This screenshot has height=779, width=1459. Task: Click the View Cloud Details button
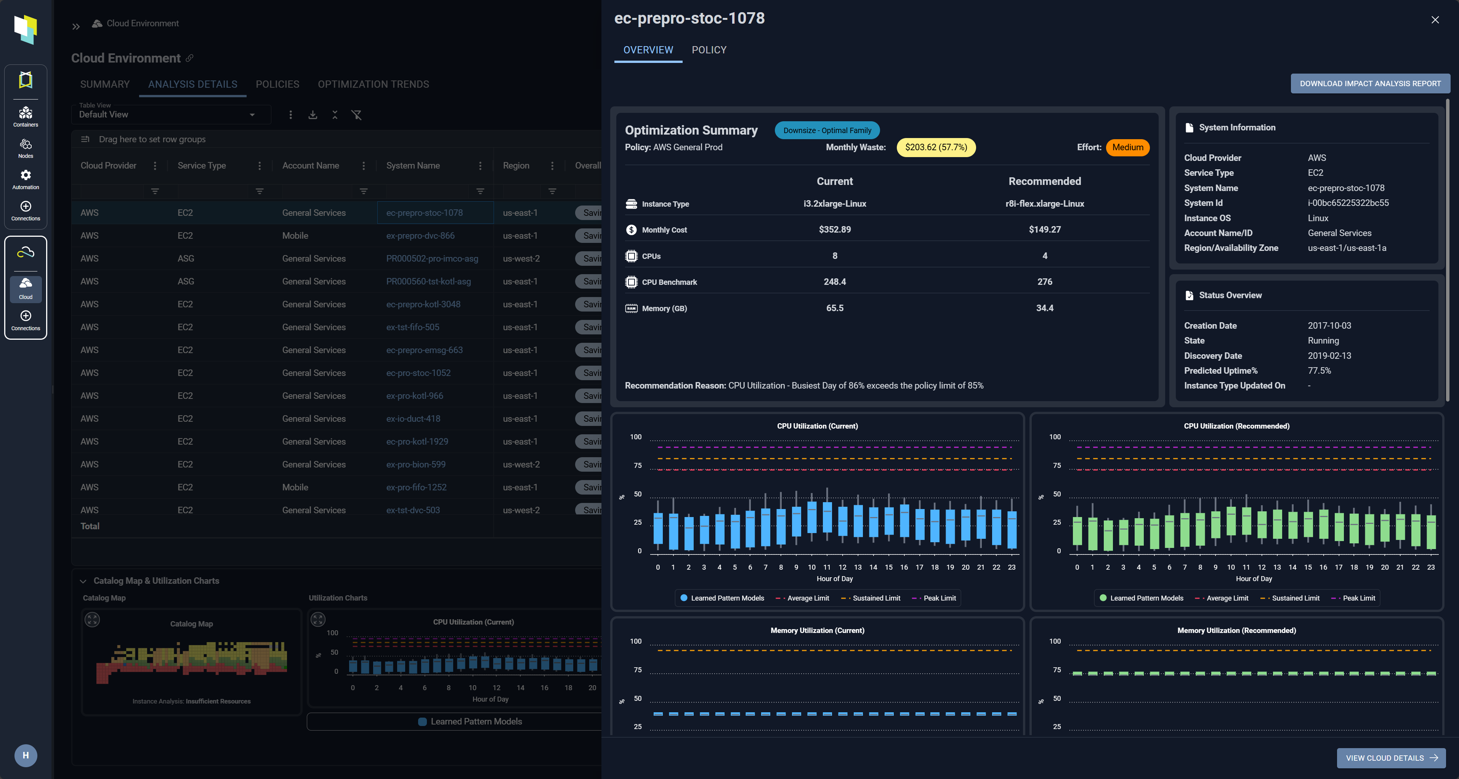1391,758
